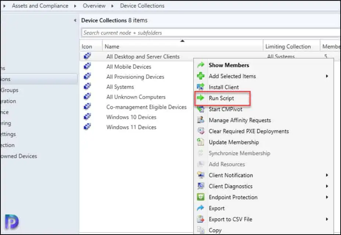This screenshot has width=341, height=235.
Task: Click the collection icon for All Desktop and Server Clients
Action: click(87, 56)
